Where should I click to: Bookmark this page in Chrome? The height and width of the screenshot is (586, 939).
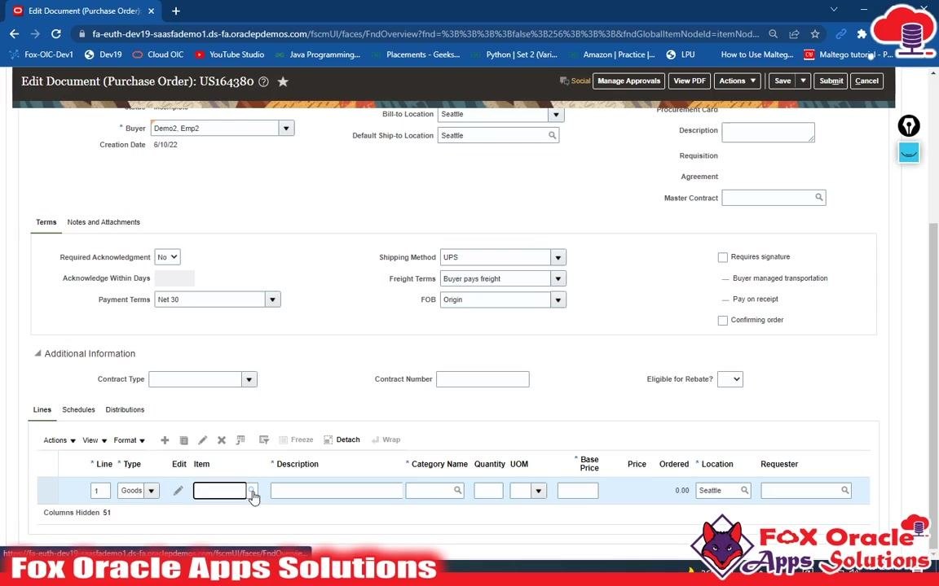click(x=815, y=34)
